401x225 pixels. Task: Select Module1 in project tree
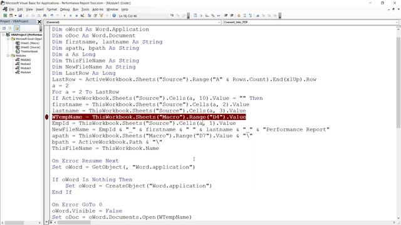(x=26, y=60)
